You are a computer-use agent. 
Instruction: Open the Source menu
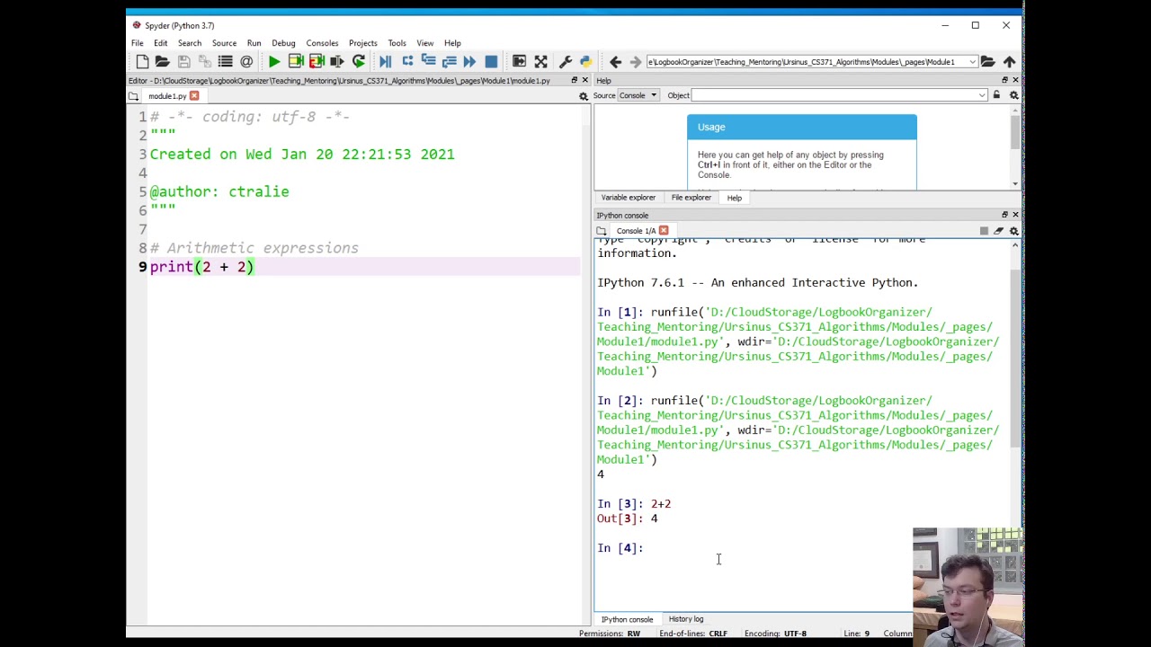point(224,43)
